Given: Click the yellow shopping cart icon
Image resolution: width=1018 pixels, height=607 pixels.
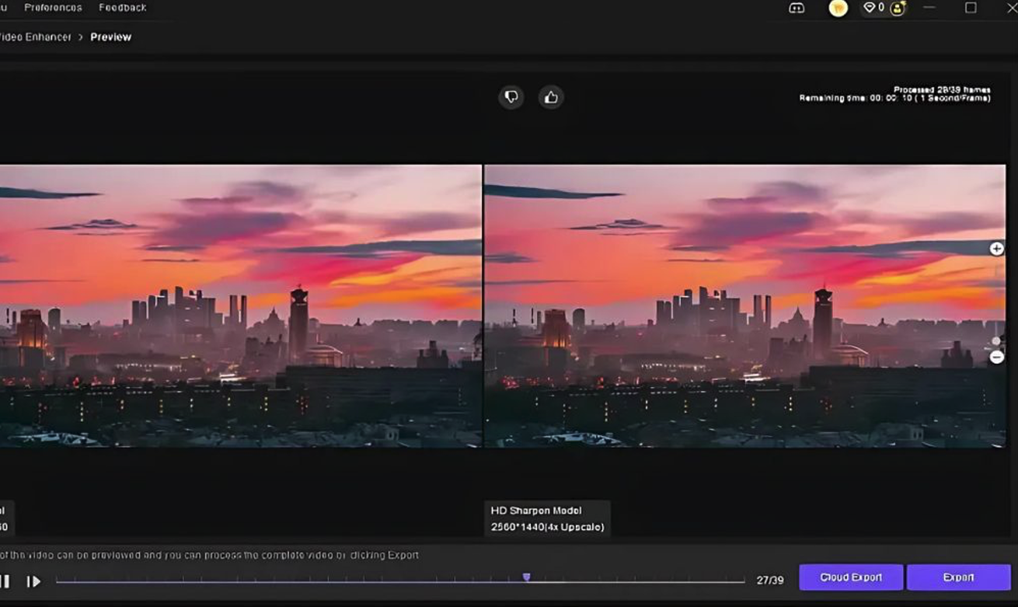Looking at the screenshot, I should (x=838, y=8).
